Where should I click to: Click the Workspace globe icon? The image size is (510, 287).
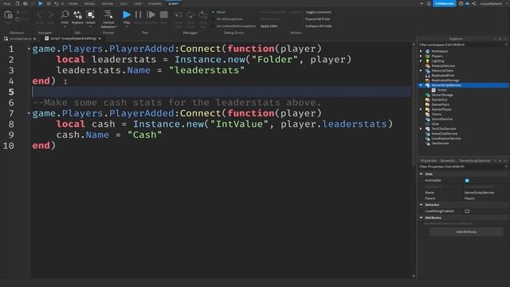pyautogui.click(x=428, y=51)
